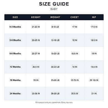Select the 0-3 Months size row label
This screenshot has height=108, width=108.
(x=15, y=27)
